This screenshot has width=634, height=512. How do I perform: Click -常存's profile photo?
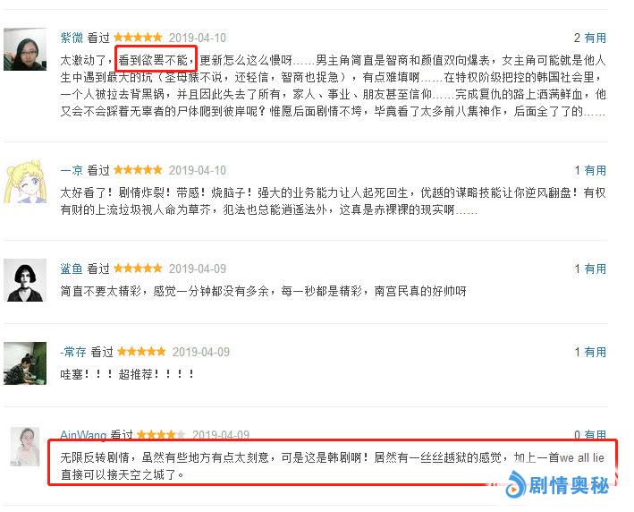(x=25, y=363)
